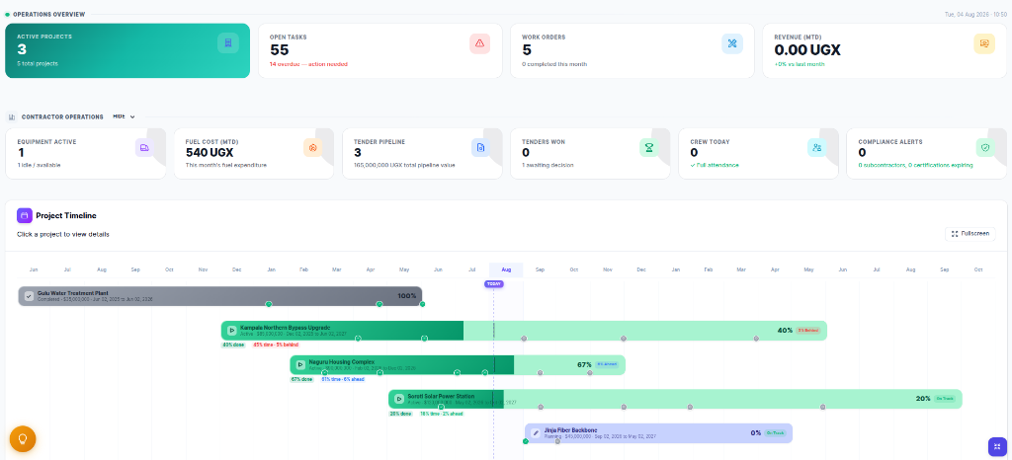Select the Soroti Solar Power Station bar

tap(675, 399)
